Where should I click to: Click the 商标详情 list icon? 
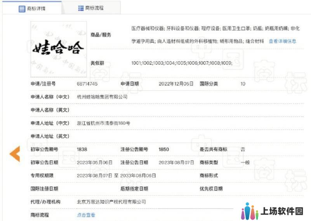[22, 9]
